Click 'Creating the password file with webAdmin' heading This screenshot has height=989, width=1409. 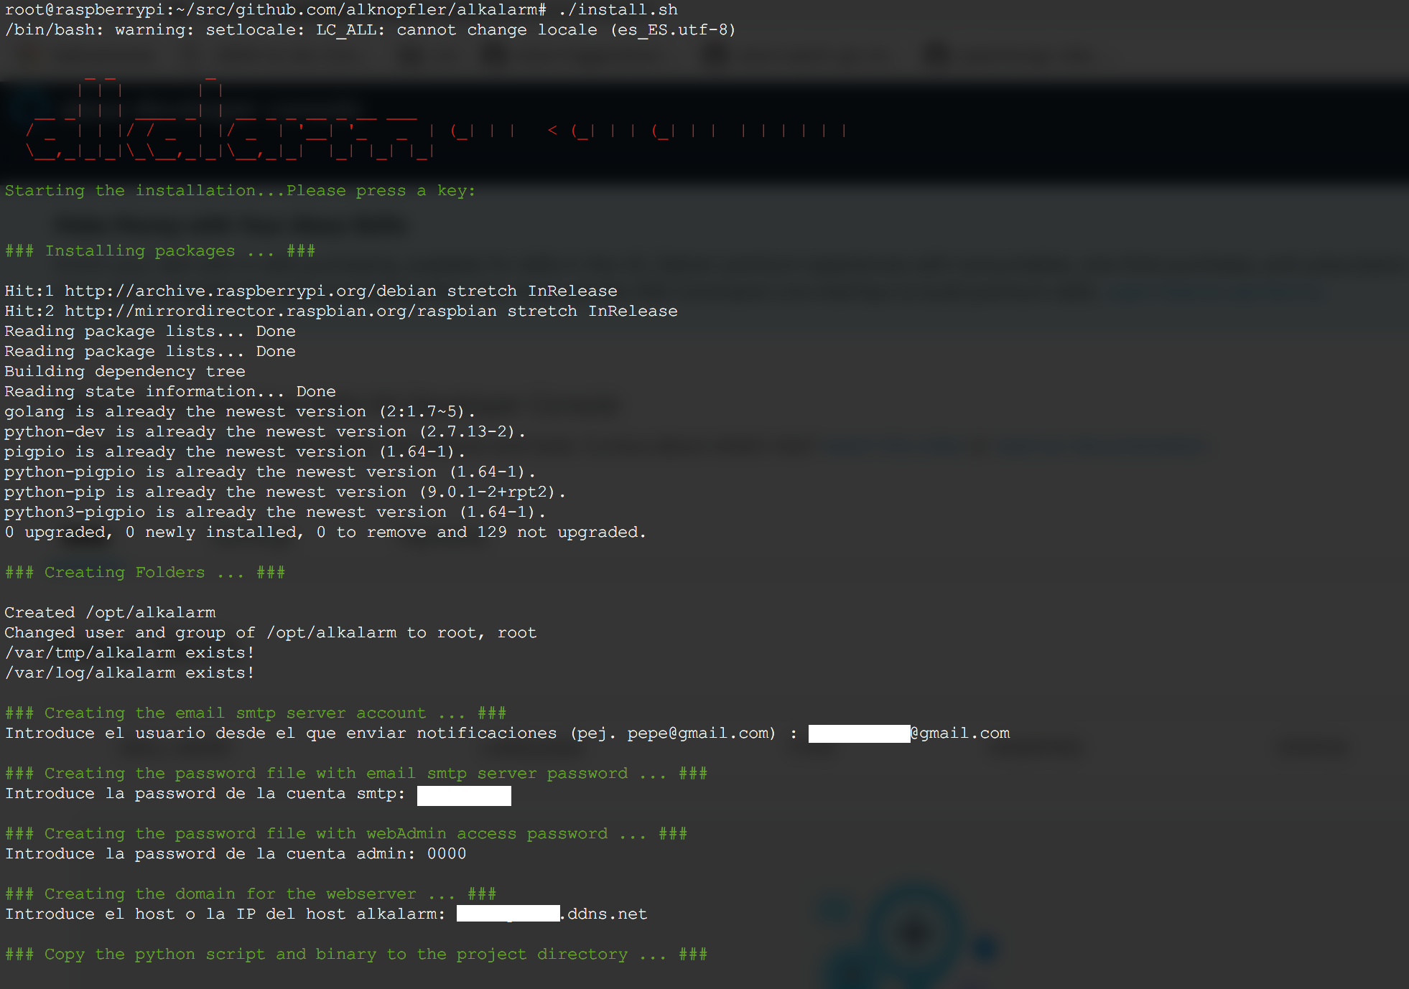[346, 834]
